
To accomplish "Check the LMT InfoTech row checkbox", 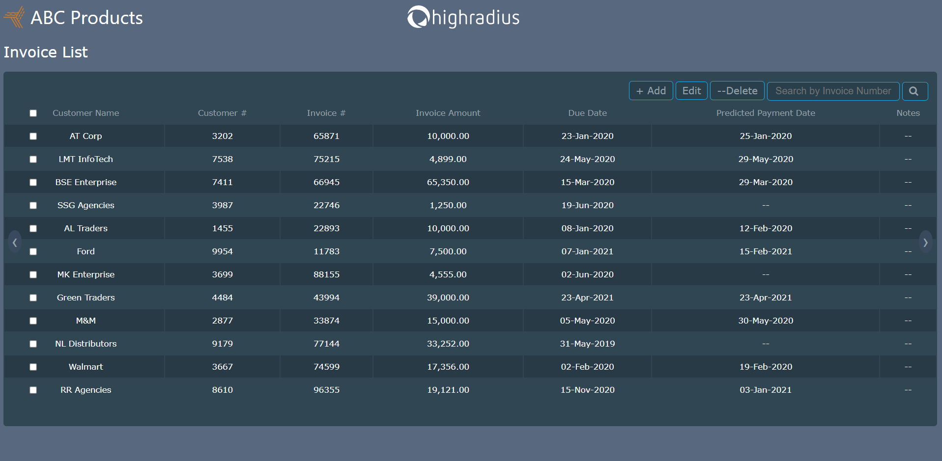I will pos(33,159).
